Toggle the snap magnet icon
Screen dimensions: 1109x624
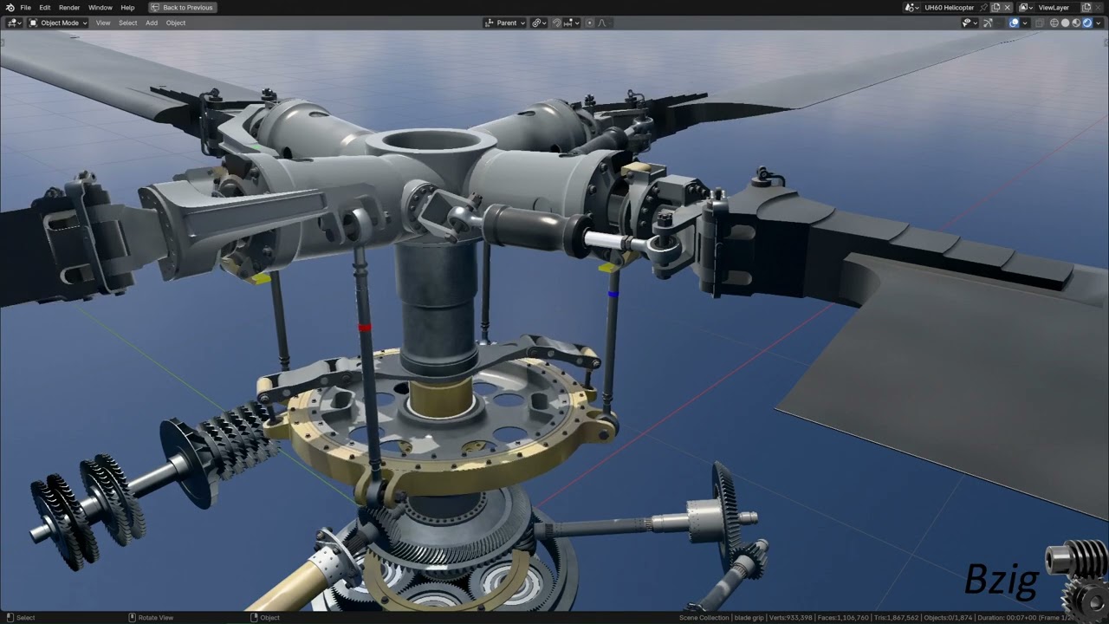tap(557, 23)
